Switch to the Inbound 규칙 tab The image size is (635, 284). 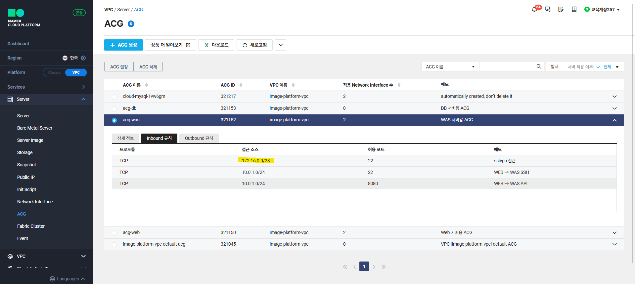(x=159, y=138)
